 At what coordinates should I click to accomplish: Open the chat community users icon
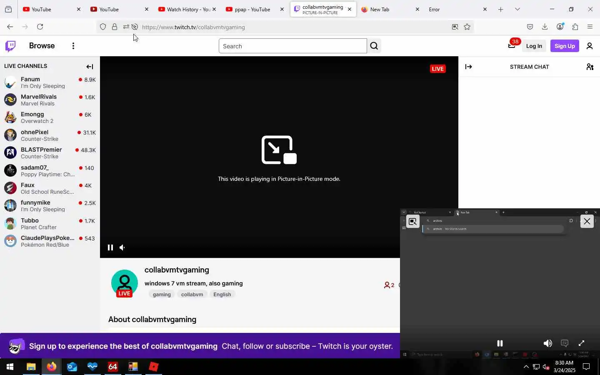(x=590, y=67)
